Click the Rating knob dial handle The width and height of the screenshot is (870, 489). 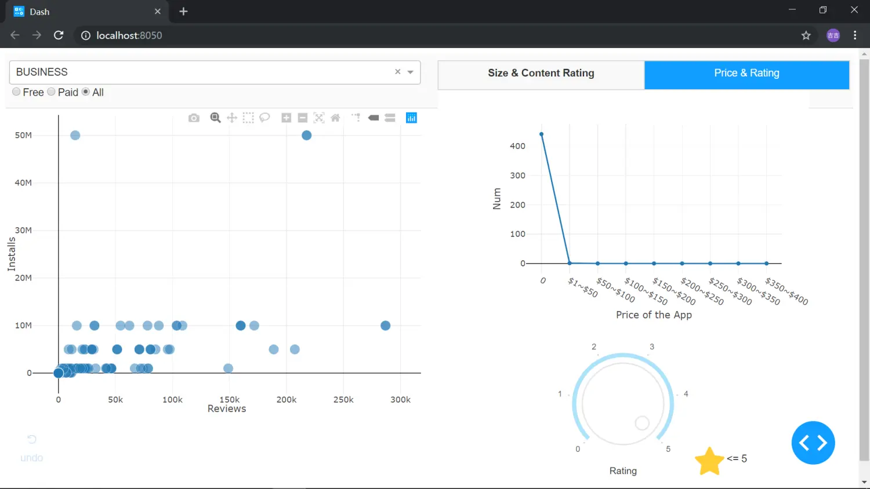click(642, 423)
